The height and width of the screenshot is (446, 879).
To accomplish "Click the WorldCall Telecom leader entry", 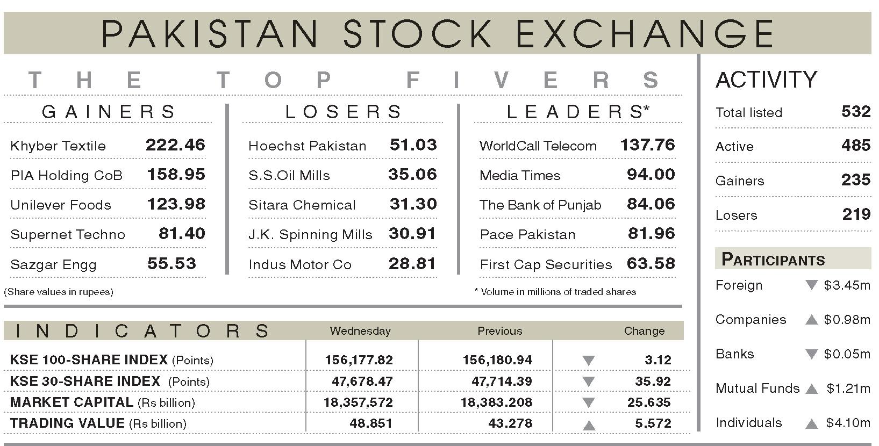I will click(577, 145).
